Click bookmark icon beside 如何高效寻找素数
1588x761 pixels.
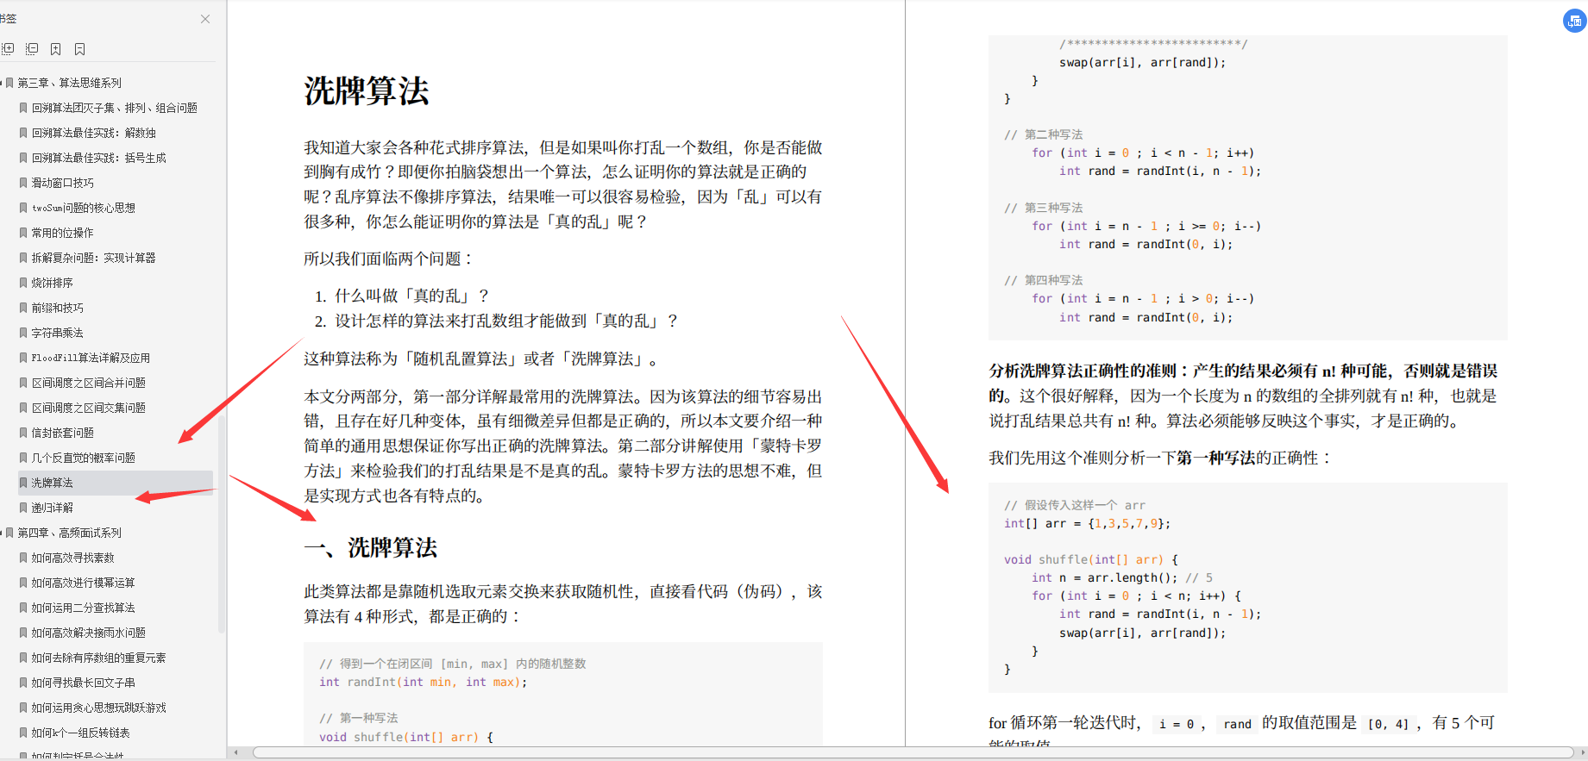[23, 558]
